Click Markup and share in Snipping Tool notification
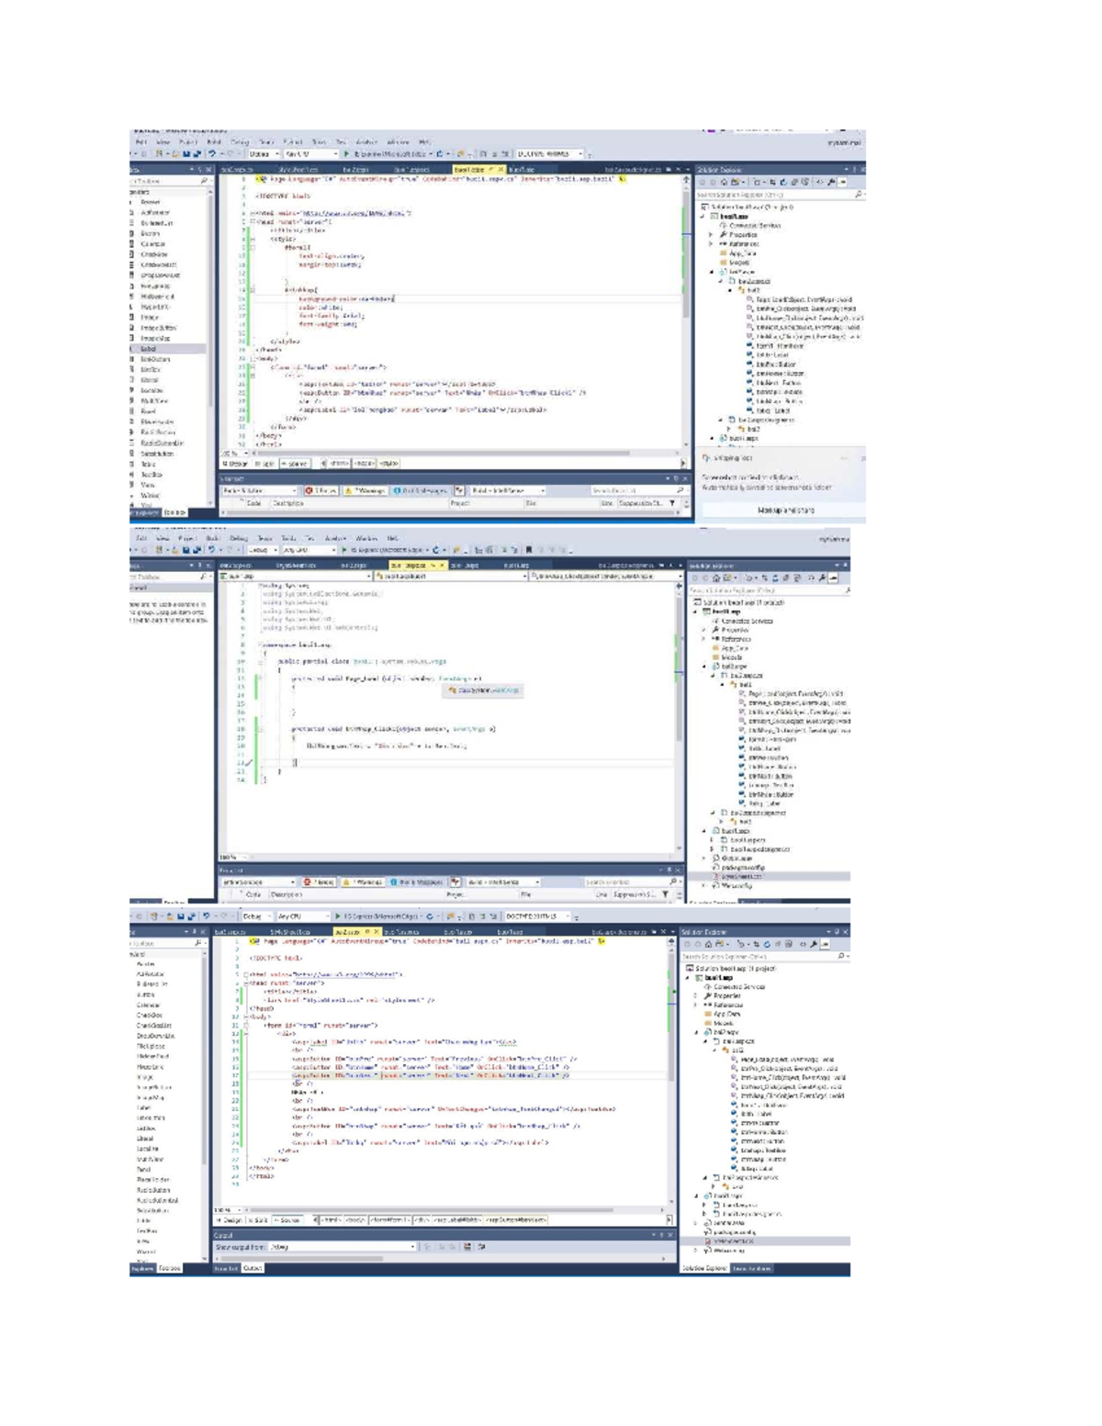1102x1426 pixels. [785, 510]
